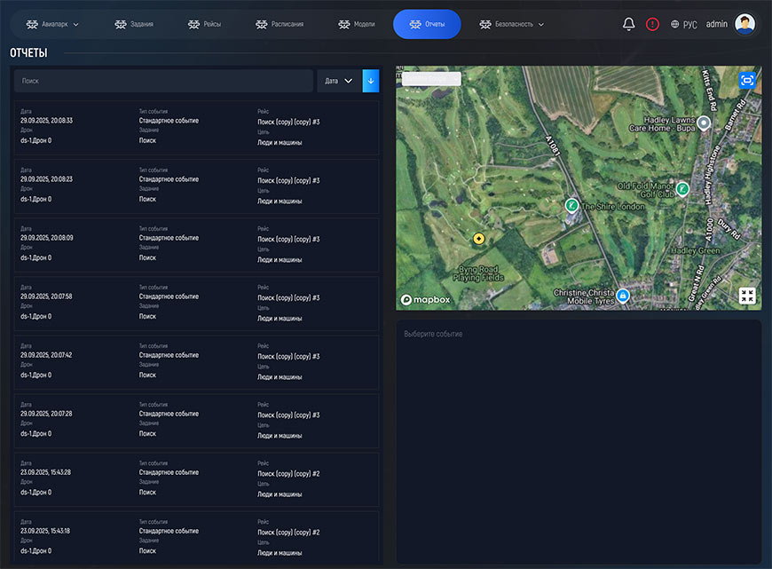Expand the Авиапарк dropdown menu
The image size is (772, 569).
coord(52,24)
